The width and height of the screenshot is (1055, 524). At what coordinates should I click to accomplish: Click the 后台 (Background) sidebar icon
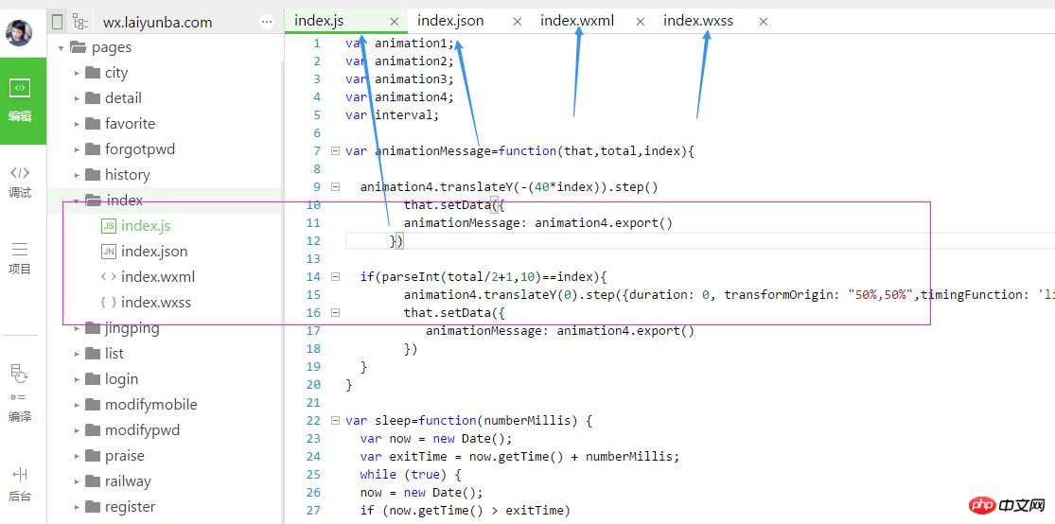point(20,482)
